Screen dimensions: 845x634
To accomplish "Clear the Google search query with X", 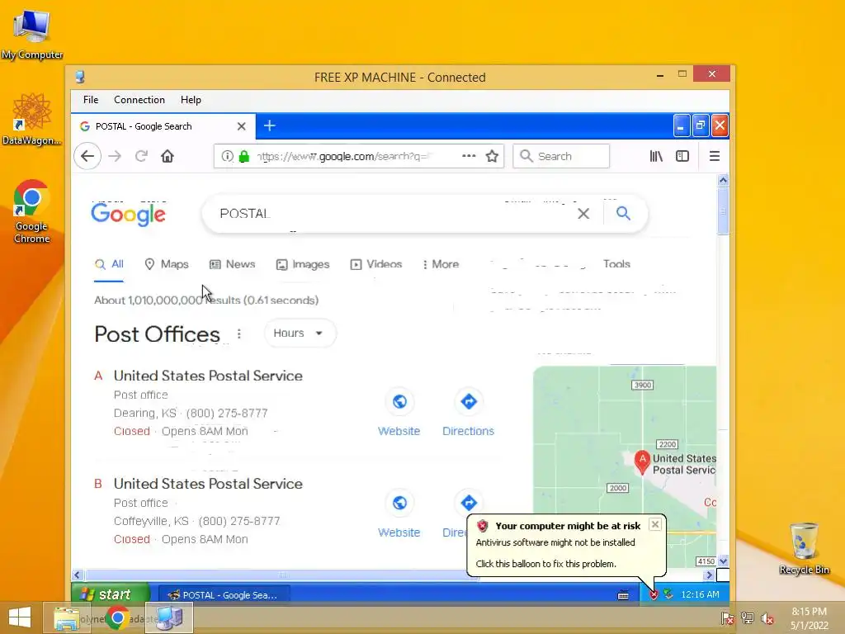I will 583,214.
